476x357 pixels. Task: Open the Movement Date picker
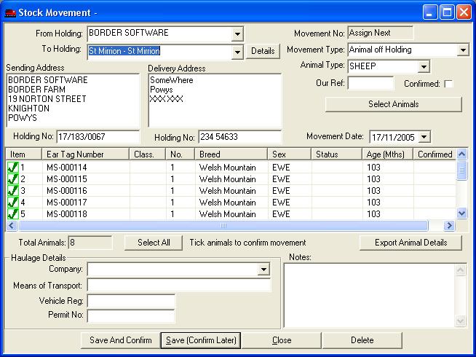coord(425,137)
